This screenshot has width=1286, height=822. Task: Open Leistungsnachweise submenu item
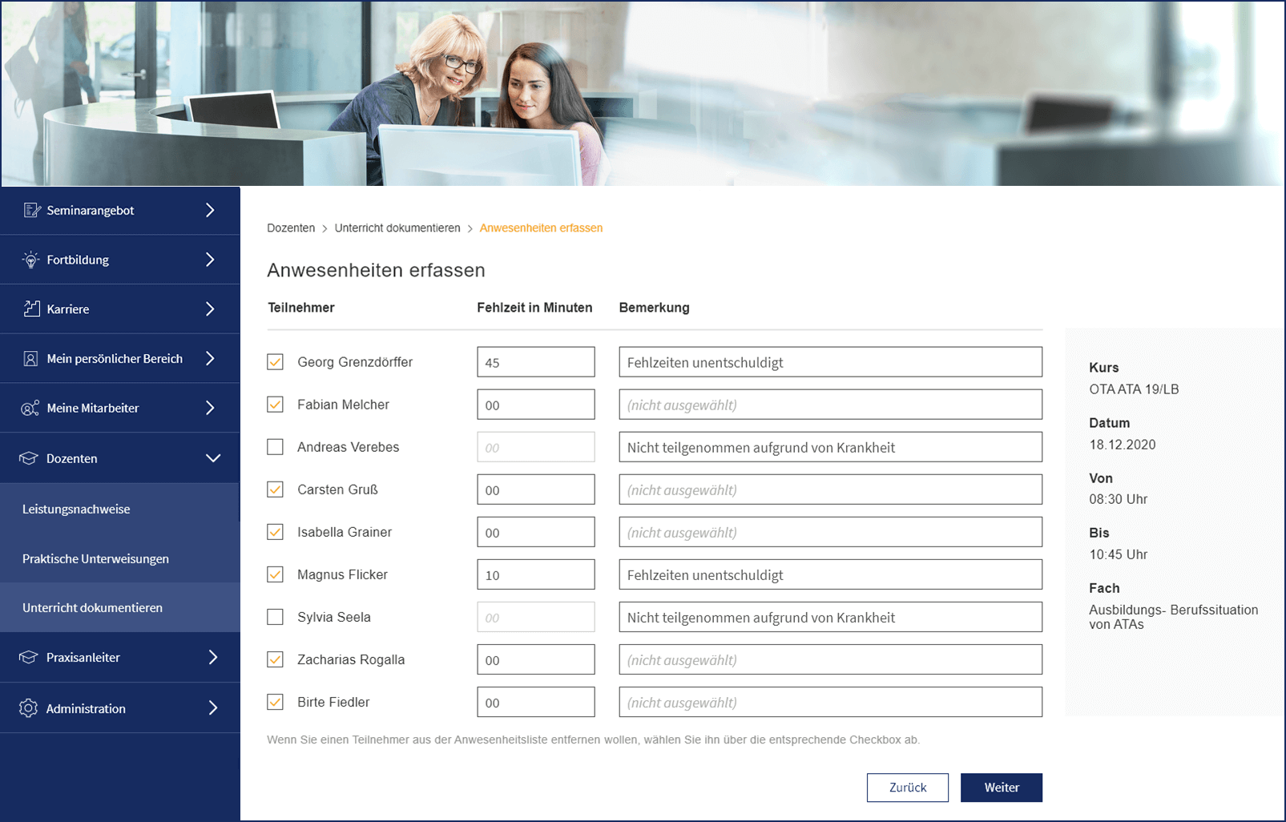point(120,509)
